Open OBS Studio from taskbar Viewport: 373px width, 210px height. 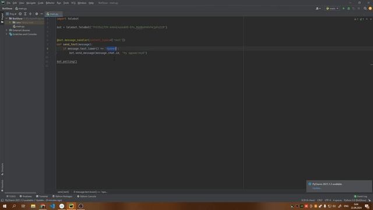pyautogui.click(x=81, y=206)
